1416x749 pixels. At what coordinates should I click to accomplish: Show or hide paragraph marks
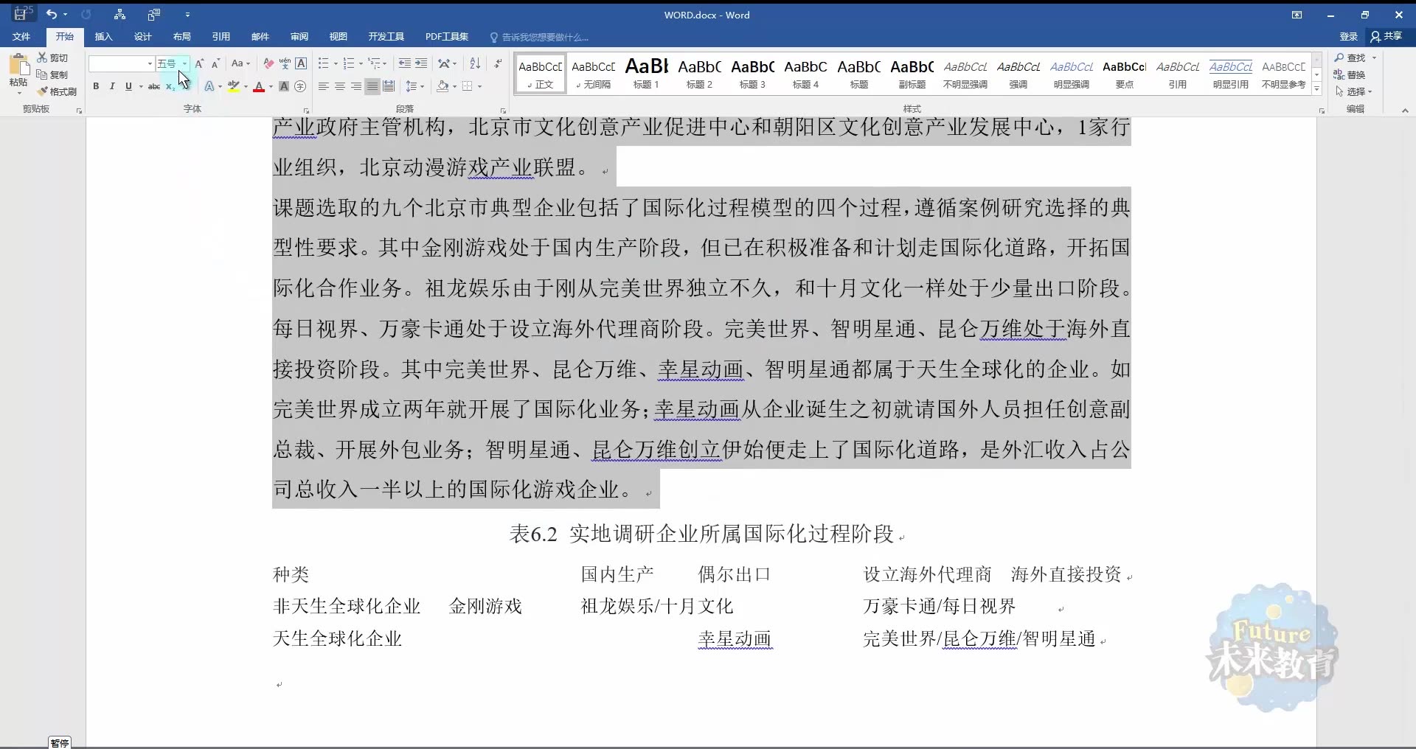pyautogui.click(x=499, y=64)
